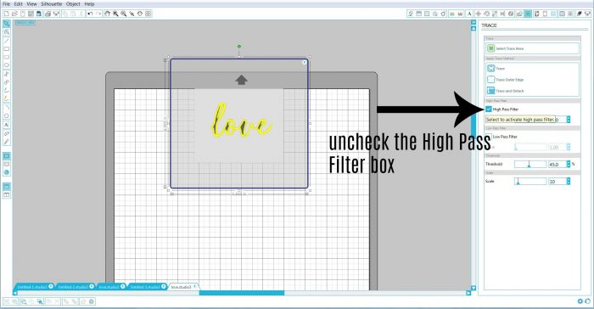Select the Eraser tool
Screen dimensions: 594x309
[7, 133]
